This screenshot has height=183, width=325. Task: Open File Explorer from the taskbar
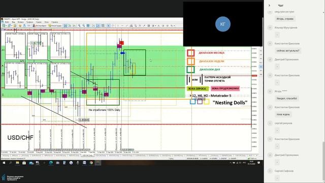click(17, 163)
